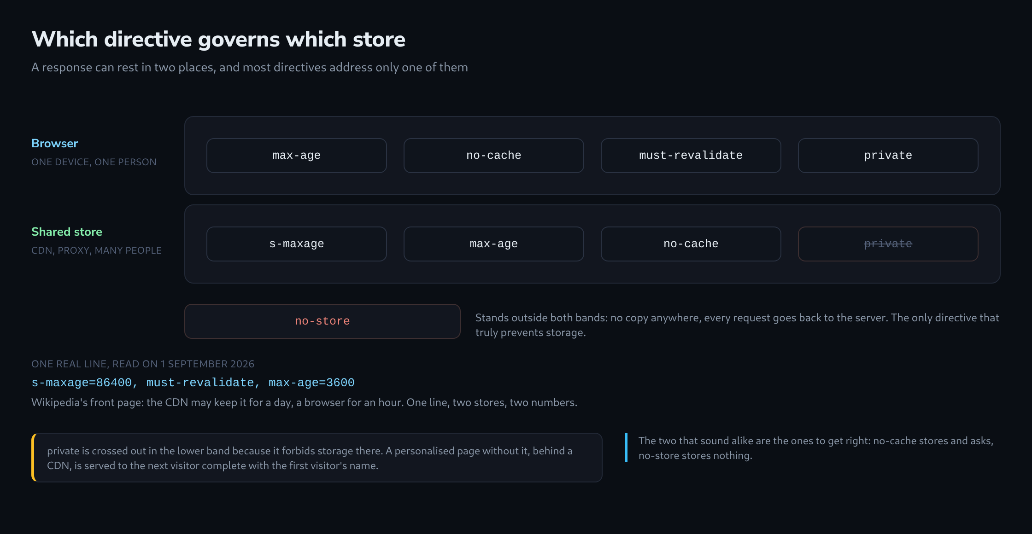
Task: Click the Browser band label
Action: tap(54, 143)
